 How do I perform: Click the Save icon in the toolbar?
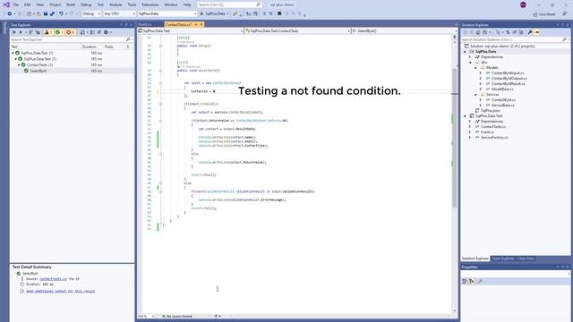(x=46, y=13)
